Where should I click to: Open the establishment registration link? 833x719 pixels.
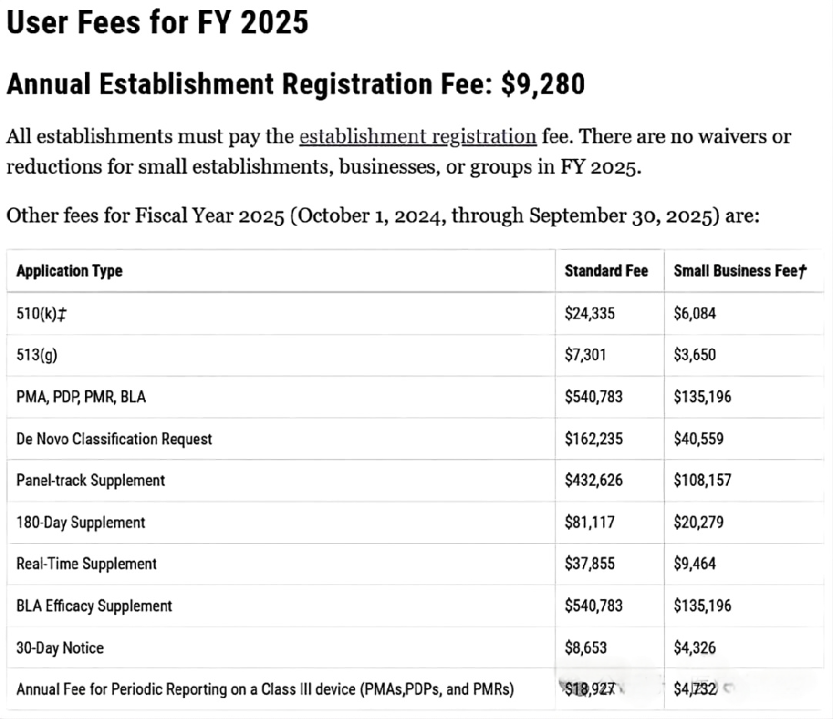pos(417,136)
